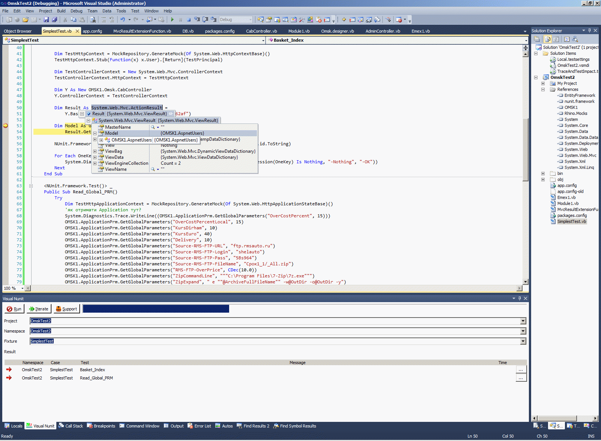Open the Test menu

[135, 11]
